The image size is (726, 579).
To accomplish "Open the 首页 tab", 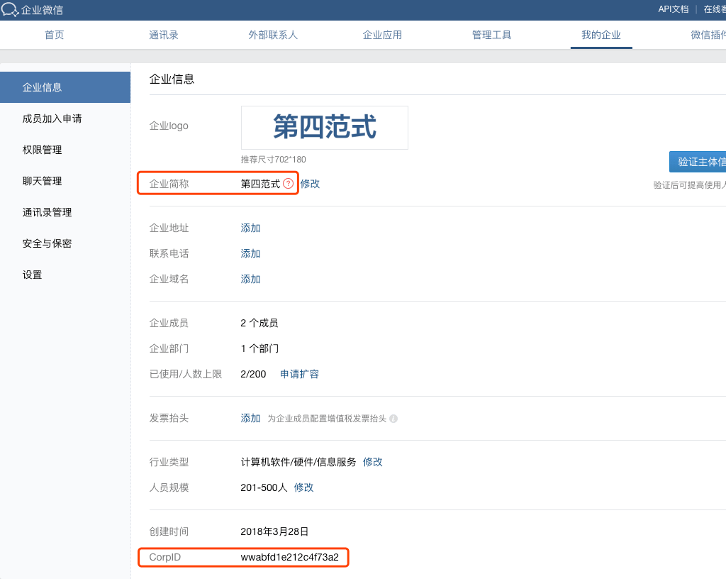I will coord(54,35).
